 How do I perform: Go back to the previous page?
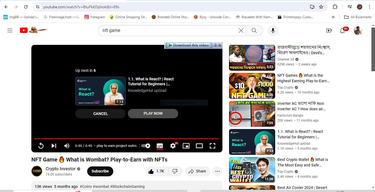(6, 7)
